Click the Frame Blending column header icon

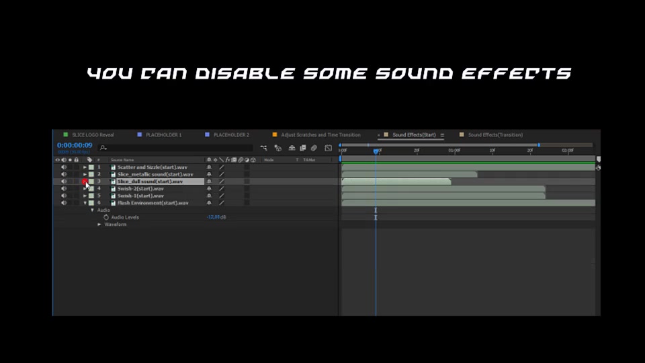pyautogui.click(x=234, y=160)
